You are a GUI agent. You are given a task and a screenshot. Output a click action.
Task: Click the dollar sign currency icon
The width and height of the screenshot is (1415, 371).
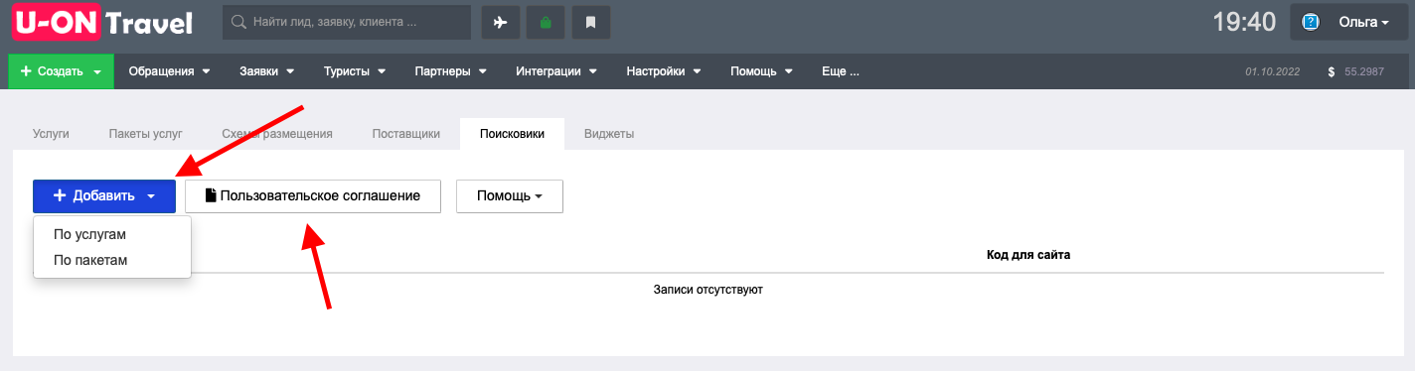point(1331,72)
